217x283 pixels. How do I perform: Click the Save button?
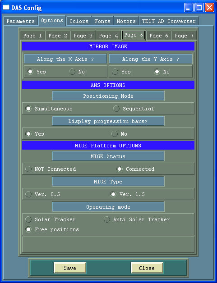tap(70, 268)
